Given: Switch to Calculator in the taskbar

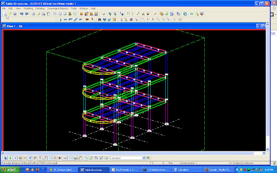Looking at the screenshot, I should pyautogui.click(x=184, y=170).
